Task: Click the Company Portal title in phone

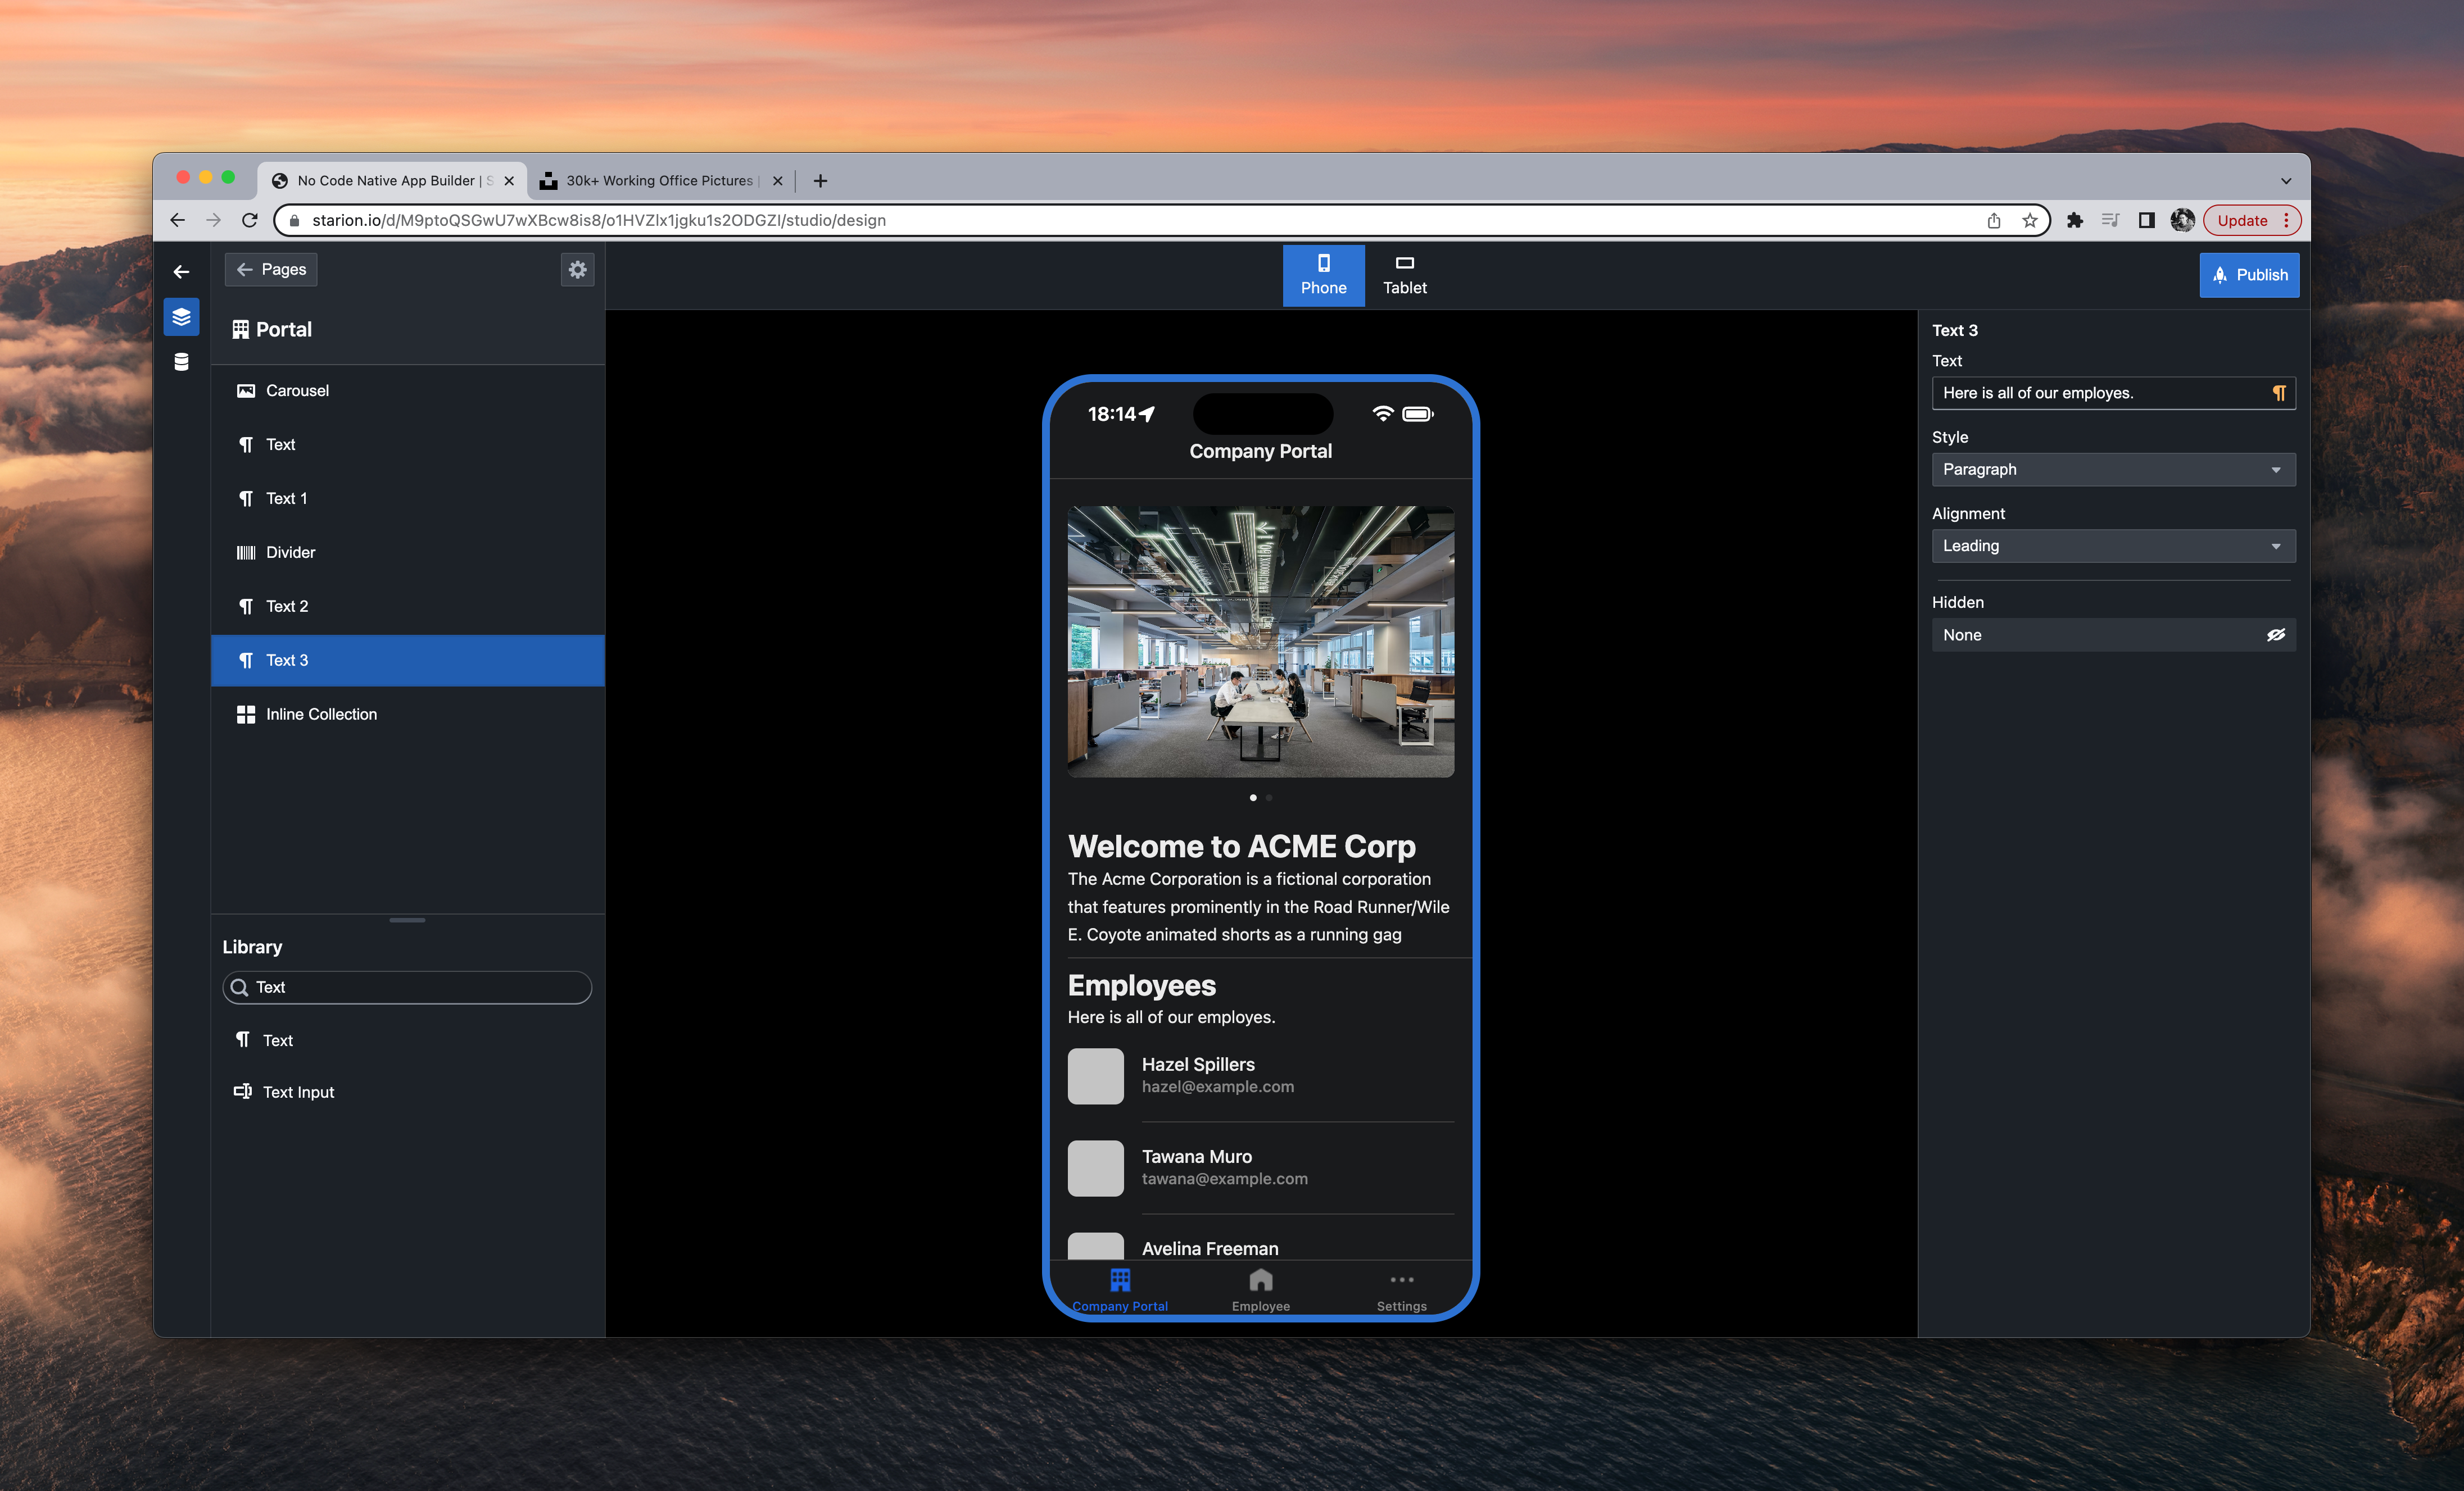Action: click(x=1260, y=451)
